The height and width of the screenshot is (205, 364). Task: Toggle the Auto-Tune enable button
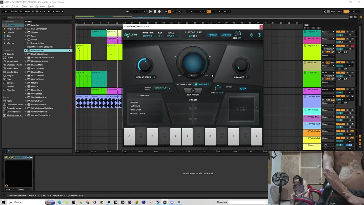(226, 35)
